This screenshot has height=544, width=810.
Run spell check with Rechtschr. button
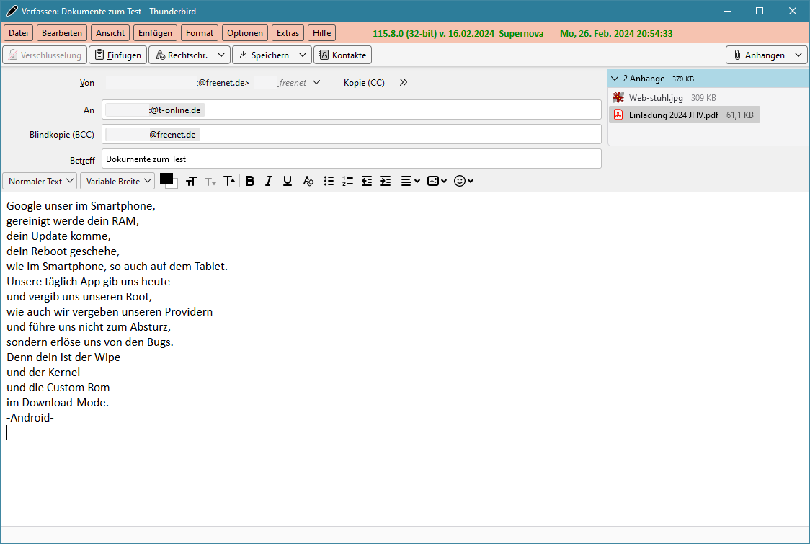[x=182, y=55]
